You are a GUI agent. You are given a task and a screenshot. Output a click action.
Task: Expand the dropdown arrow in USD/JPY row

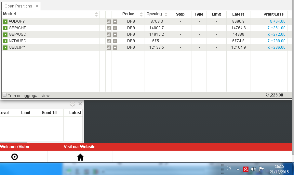click(115, 47)
